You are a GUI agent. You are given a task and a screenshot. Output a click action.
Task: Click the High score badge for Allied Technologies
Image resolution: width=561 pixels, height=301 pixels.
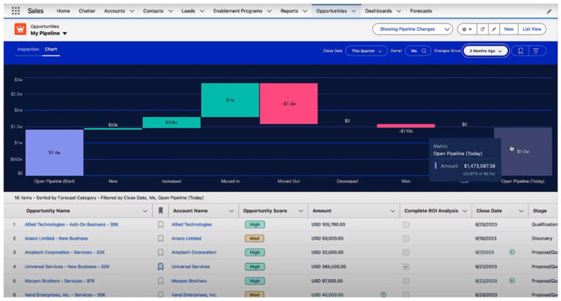point(255,224)
